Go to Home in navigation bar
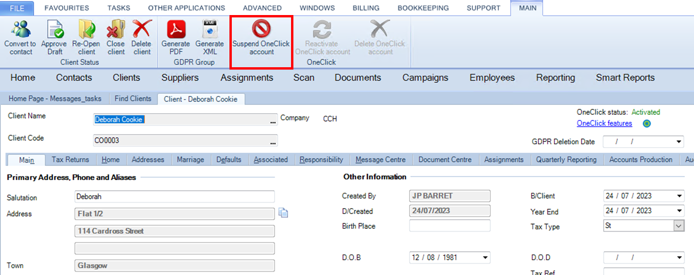The image size is (694, 275). [23, 78]
